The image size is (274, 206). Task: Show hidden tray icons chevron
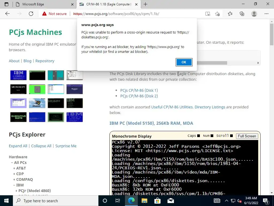pyautogui.click(x=226, y=201)
